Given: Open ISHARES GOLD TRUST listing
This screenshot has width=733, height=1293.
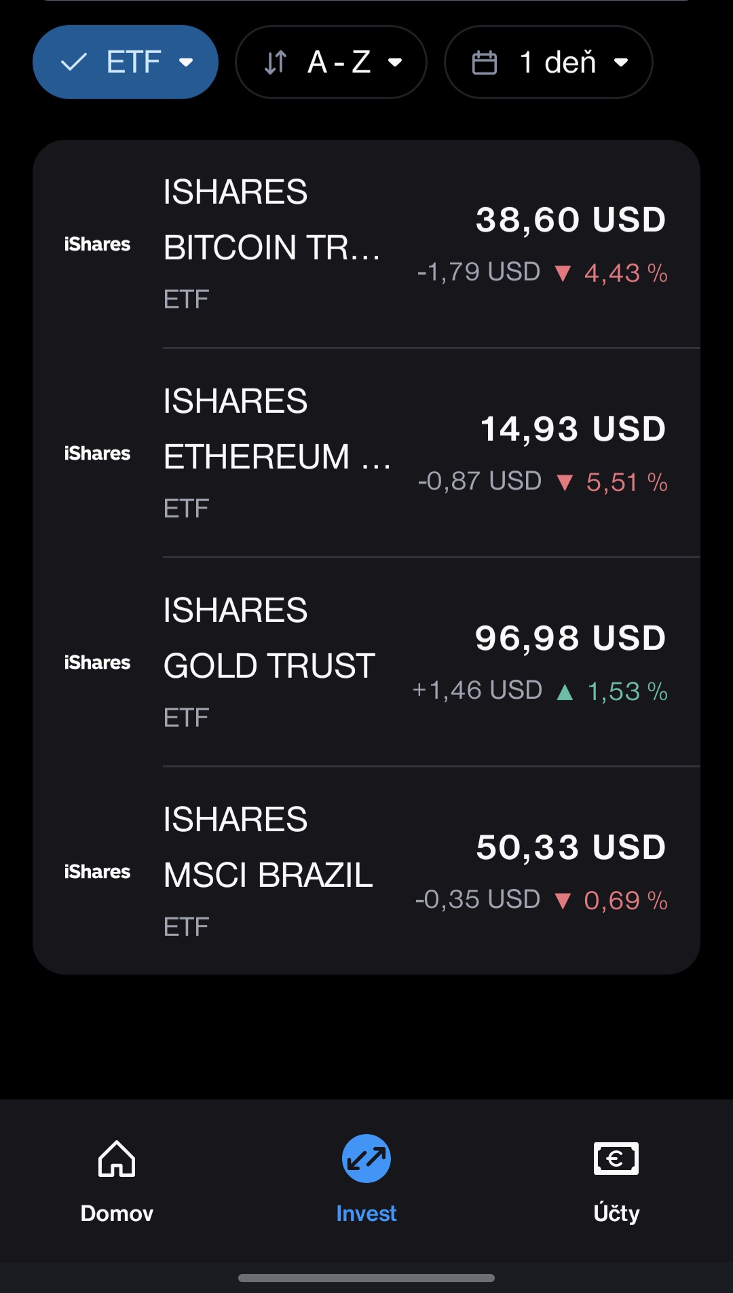Looking at the screenshot, I should [269, 663].
